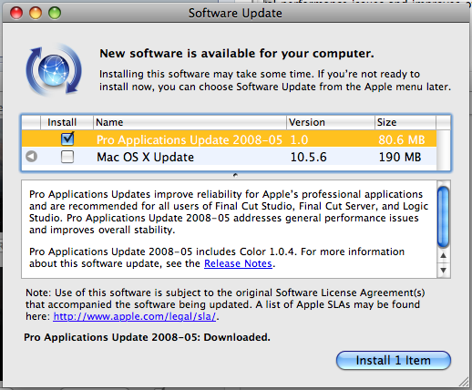Image resolution: width=472 pixels, height=390 pixels.
Task: Zoom the Software Update window with green button
Action: [x=55, y=13]
